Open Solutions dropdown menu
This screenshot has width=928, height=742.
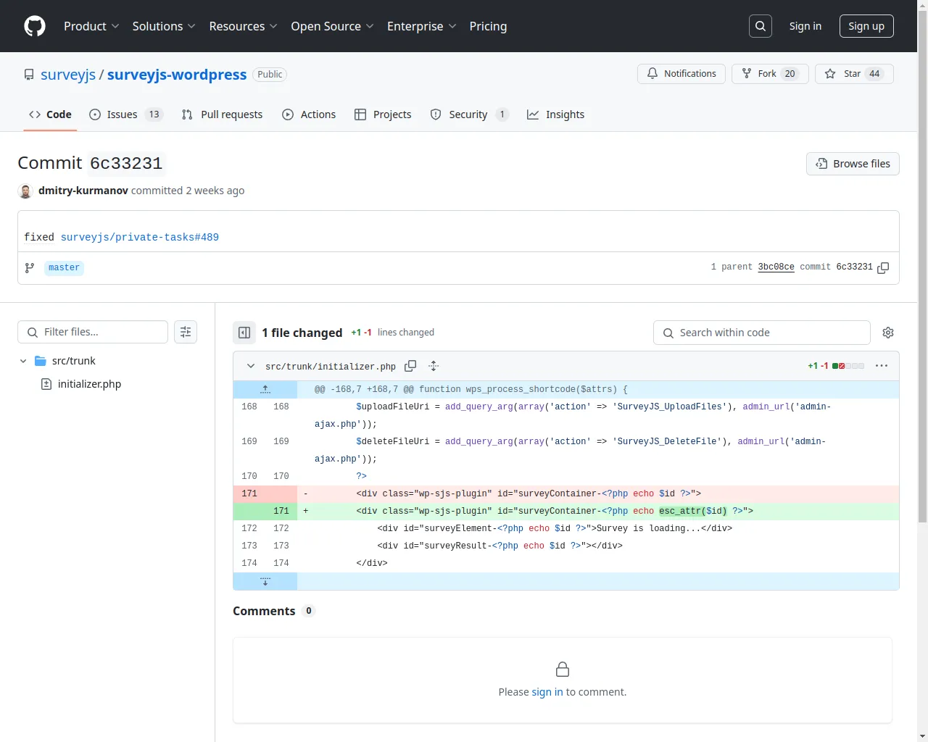[164, 26]
